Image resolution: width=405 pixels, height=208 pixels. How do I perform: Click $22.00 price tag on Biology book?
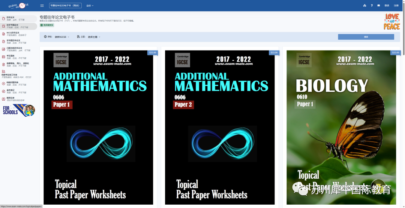click(x=396, y=53)
